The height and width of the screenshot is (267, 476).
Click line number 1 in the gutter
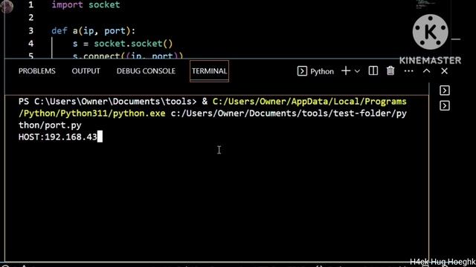coord(31,5)
